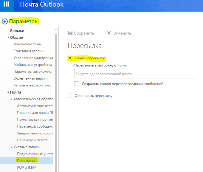The width and height of the screenshot is (203, 172).
Task: Select the Остановить пересылку radio button
Action: point(70,95)
